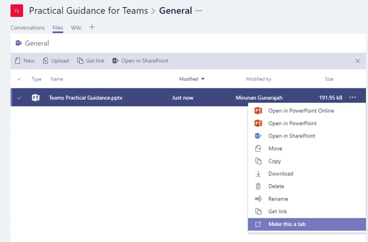Click the Modified by column header
This screenshot has height=242, width=368.
(x=259, y=79)
